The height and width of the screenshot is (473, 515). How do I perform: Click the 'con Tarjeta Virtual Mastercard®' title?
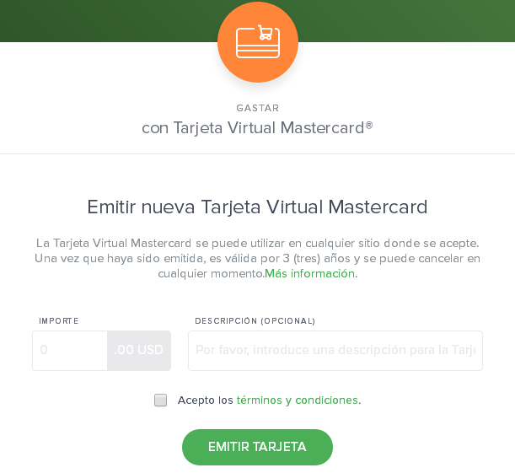click(258, 128)
